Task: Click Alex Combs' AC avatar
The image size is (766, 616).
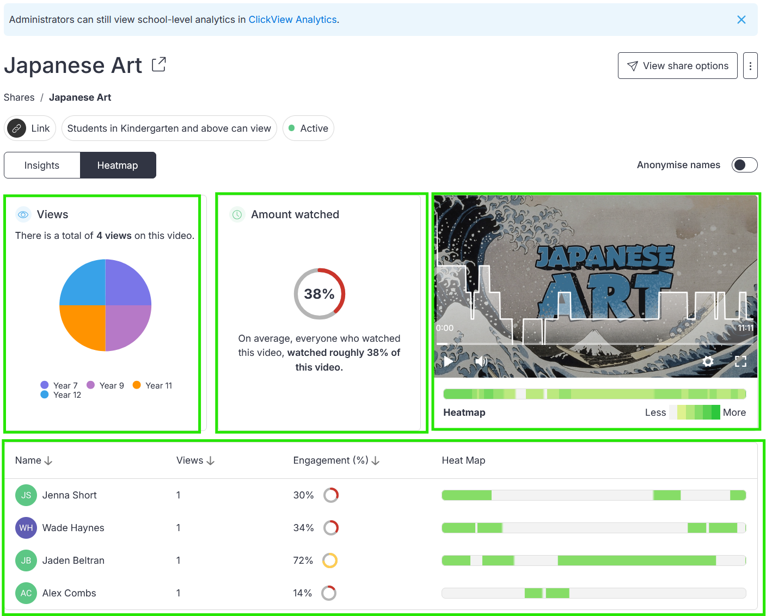Action: click(x=26, y=593)
